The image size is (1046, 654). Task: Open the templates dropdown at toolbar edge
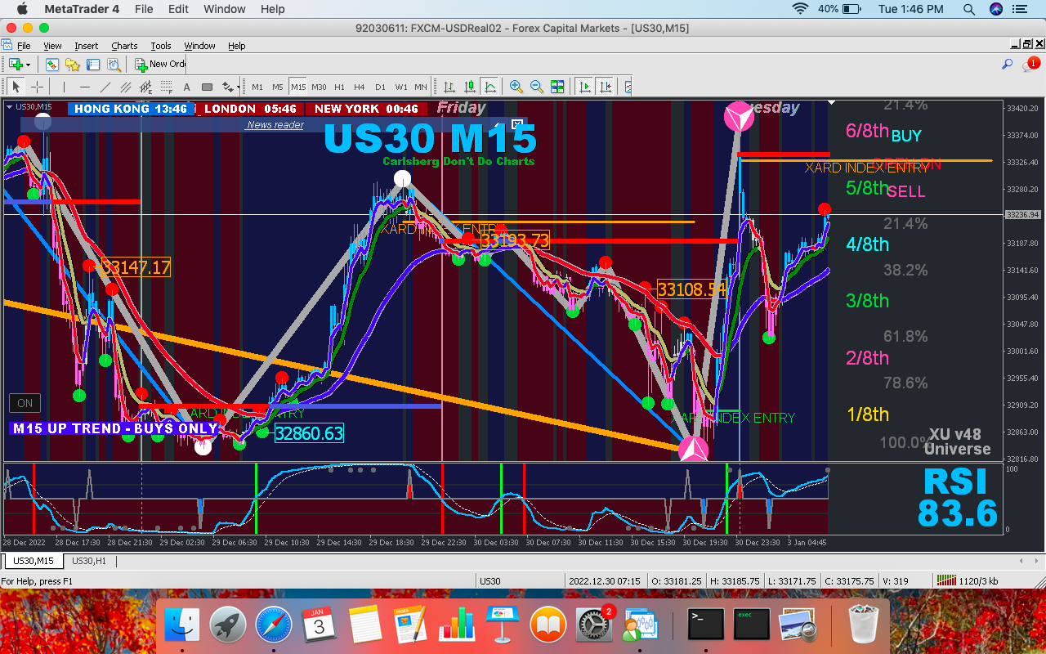[628, 87]
